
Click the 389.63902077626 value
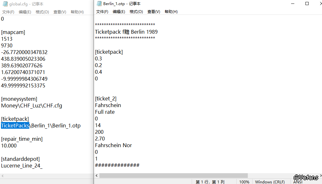(x=22, y=65)
